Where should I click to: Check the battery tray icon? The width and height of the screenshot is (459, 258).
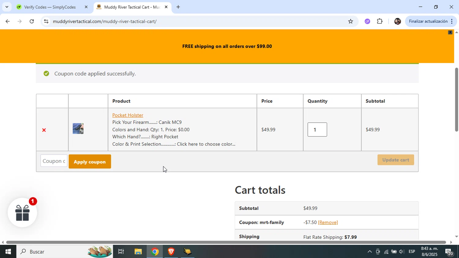click(394, 252)
